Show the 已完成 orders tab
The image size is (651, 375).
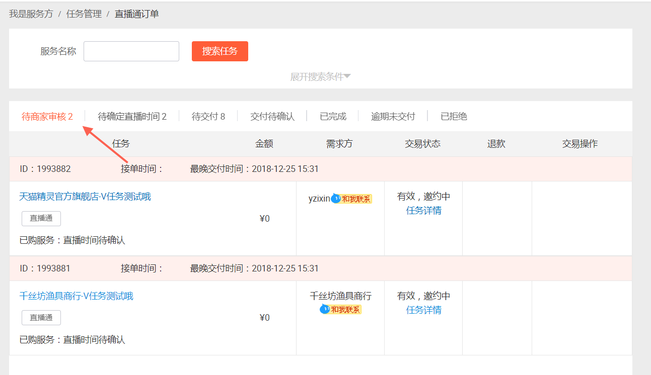click(333, 117)
